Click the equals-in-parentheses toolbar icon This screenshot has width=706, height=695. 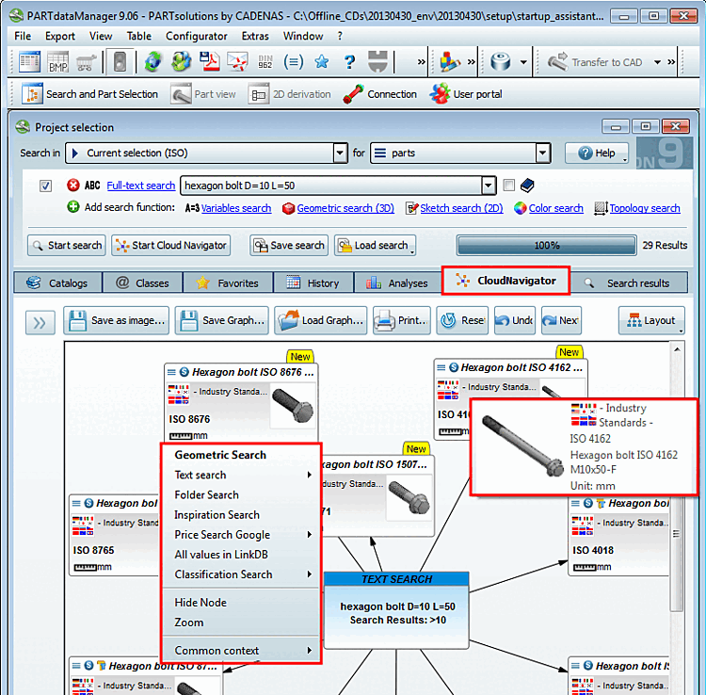point(293,62)
